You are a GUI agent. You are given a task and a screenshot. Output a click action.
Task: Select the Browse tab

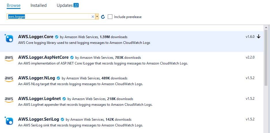click(x=14, y=5)
